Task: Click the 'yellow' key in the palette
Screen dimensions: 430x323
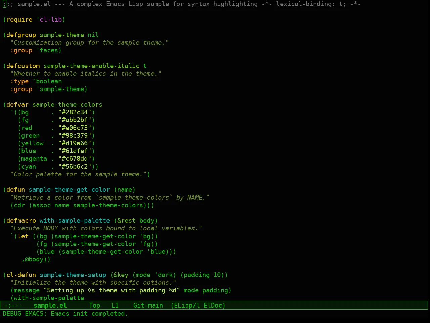Action: [32, 143]
